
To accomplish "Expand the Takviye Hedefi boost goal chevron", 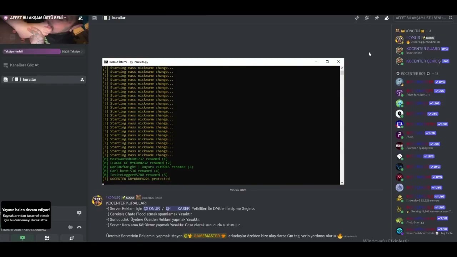I will pos(82,51).
